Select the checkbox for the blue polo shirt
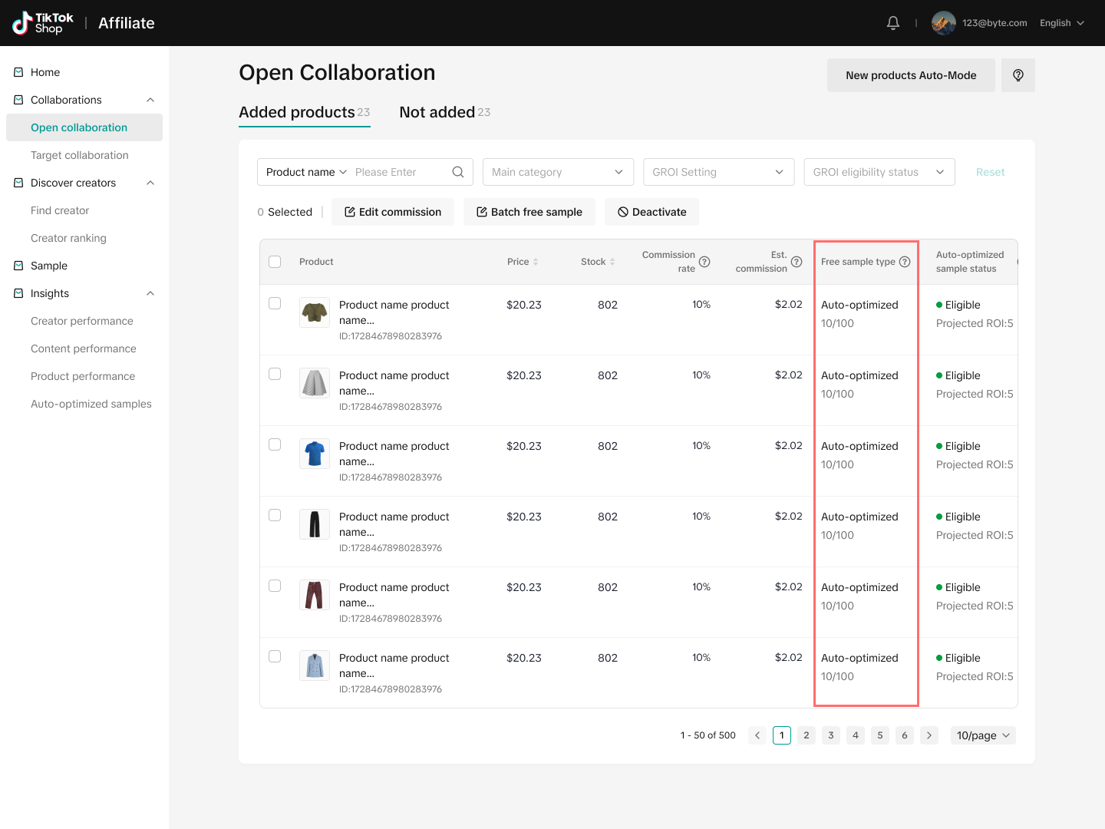1105x829 pixels. click(275, 444)
